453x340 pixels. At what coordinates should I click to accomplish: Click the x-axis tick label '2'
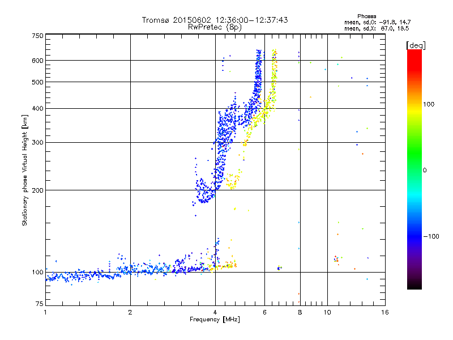coord(130,312)
